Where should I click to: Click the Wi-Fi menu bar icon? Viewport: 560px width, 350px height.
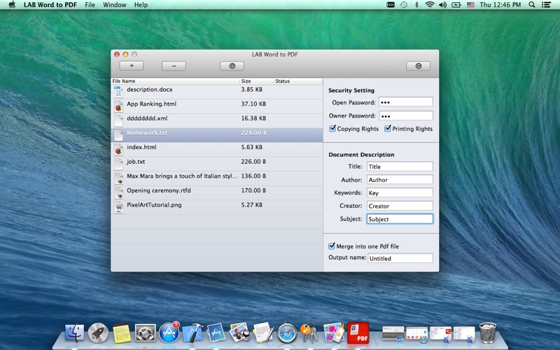(x=430, y=5)
